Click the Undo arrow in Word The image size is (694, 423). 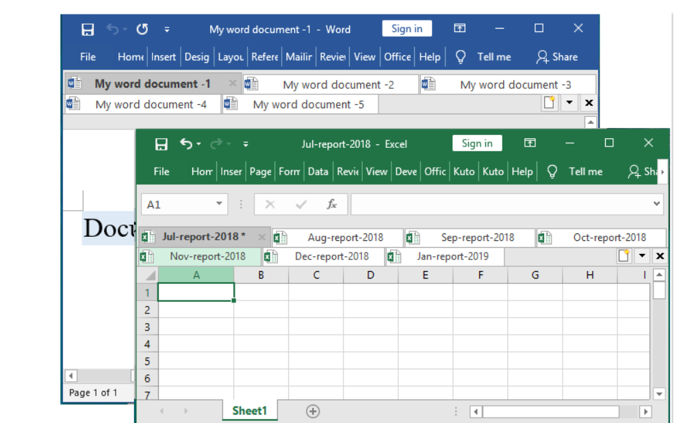[113, 29]
